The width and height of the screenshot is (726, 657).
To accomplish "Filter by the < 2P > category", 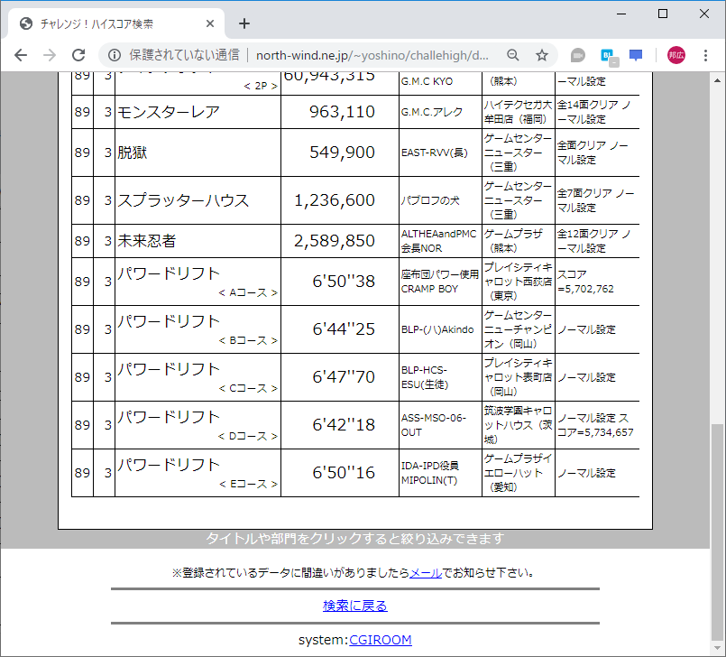I will click(261, 86).
